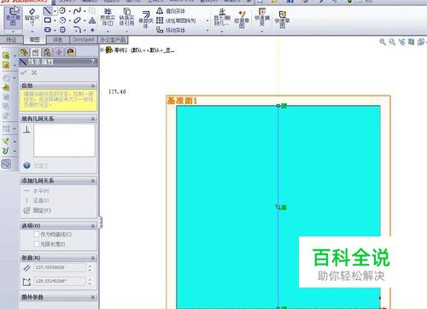
Task: Open the Line tool dropdown arrow
Action: point(55,11)
